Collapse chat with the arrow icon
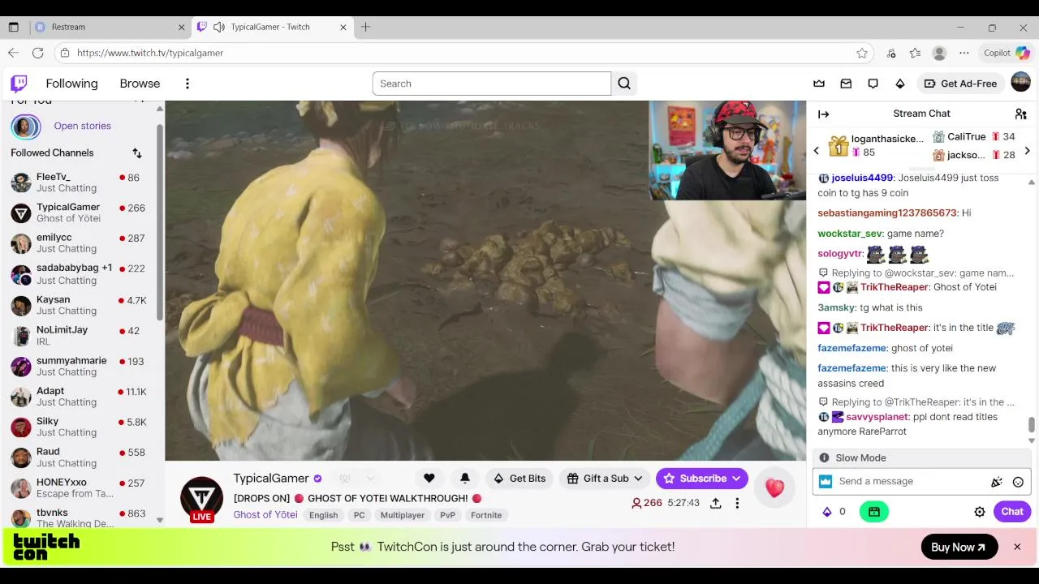 pos(824,114)
